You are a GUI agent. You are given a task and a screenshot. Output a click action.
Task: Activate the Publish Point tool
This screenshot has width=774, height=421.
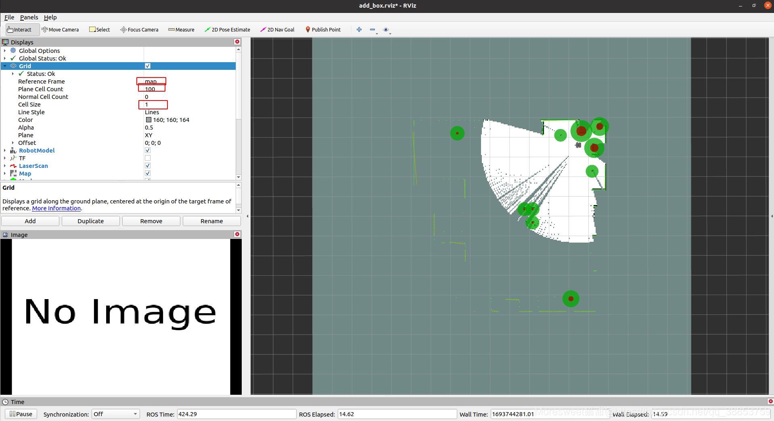pos(323,29)
